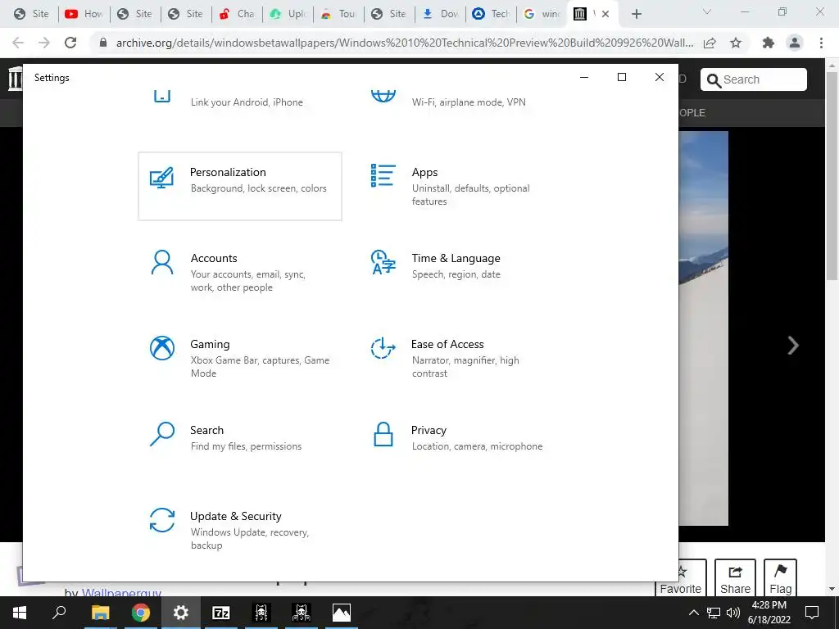Switch to the 'Tou' browser tab
This screenshot has width=839, height=629.
pos(338,14)
